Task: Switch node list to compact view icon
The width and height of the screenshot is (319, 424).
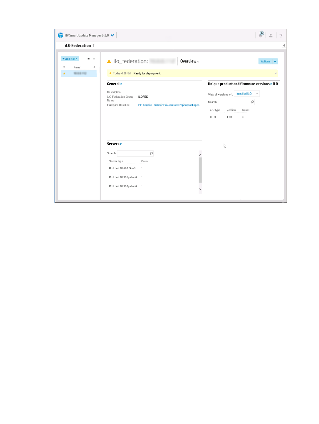Action: pyautogui.click(x=94, y=59)
